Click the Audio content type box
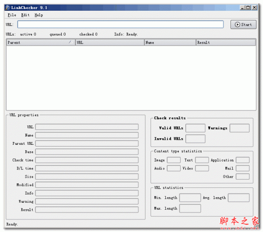The height and width of the screenshot is (232, 263). [174, 168]
